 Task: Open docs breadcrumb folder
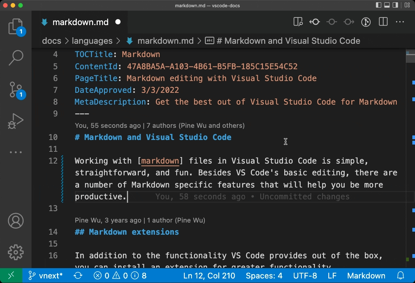click(x=51, y=41)
